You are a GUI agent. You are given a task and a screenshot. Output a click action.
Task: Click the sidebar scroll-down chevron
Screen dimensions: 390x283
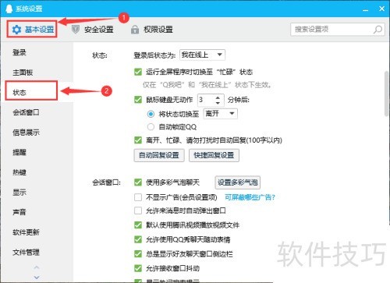point(37,278)
